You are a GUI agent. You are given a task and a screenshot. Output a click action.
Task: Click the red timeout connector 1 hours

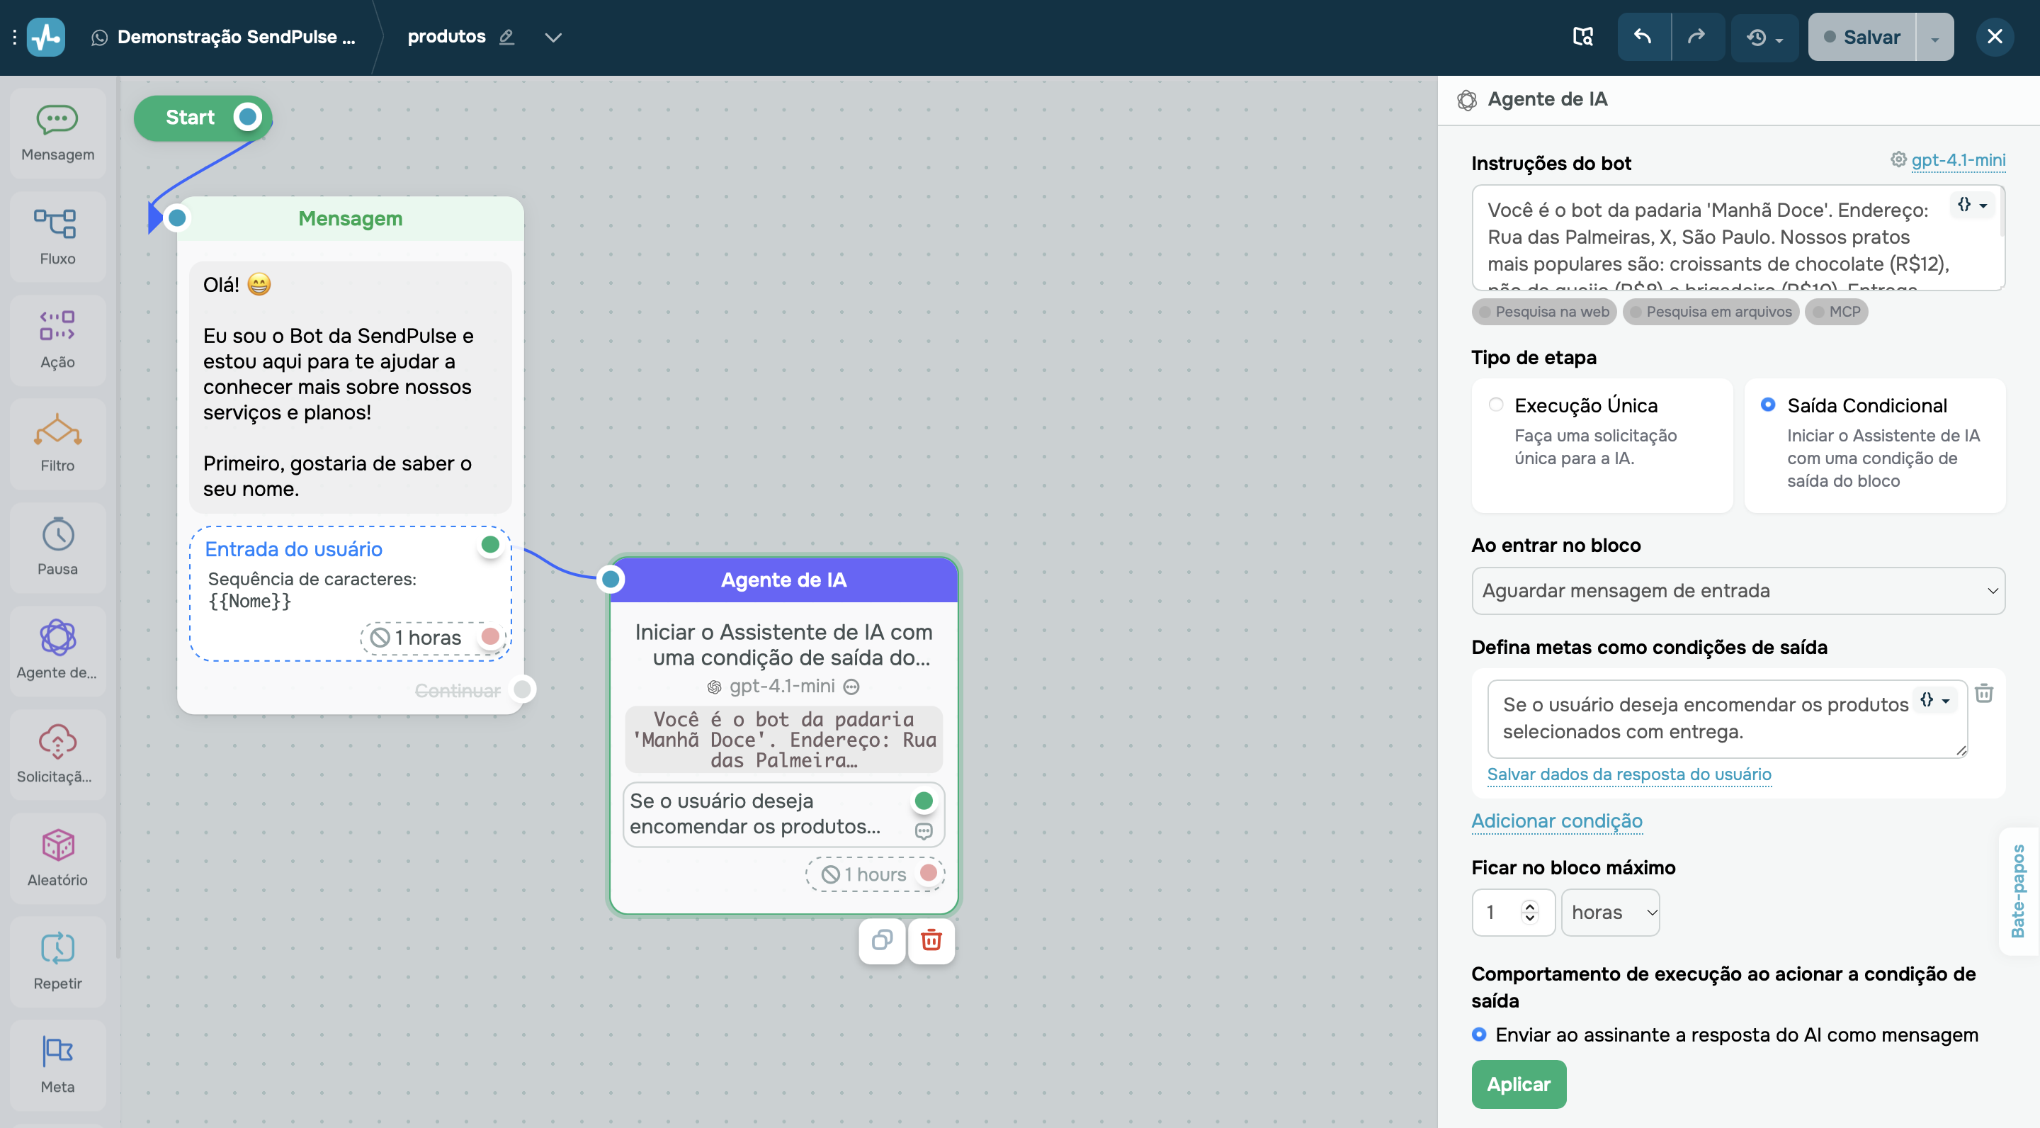coord(928,873)
